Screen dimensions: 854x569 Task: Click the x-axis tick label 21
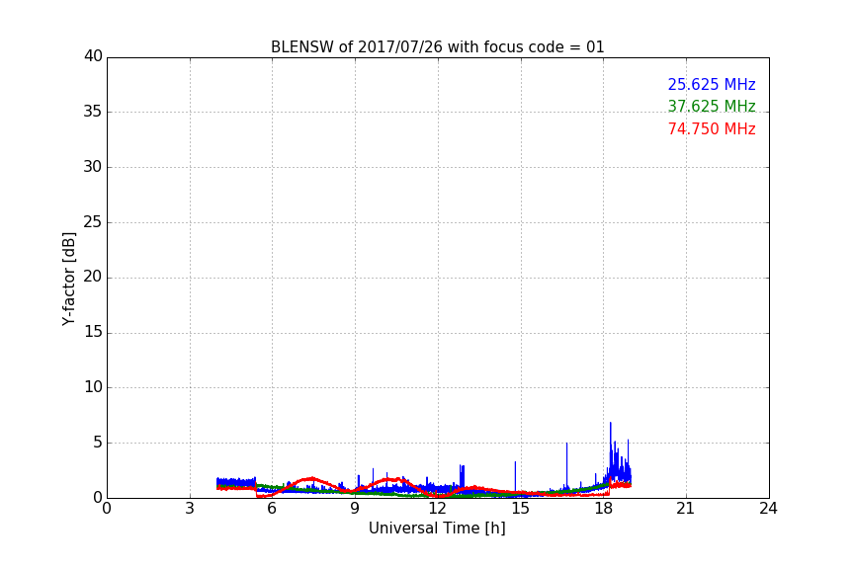pos(686,509)
